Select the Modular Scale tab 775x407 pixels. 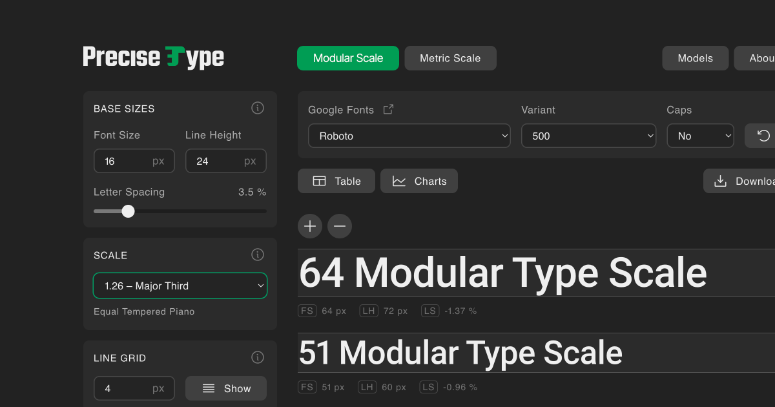coord(348,58)
